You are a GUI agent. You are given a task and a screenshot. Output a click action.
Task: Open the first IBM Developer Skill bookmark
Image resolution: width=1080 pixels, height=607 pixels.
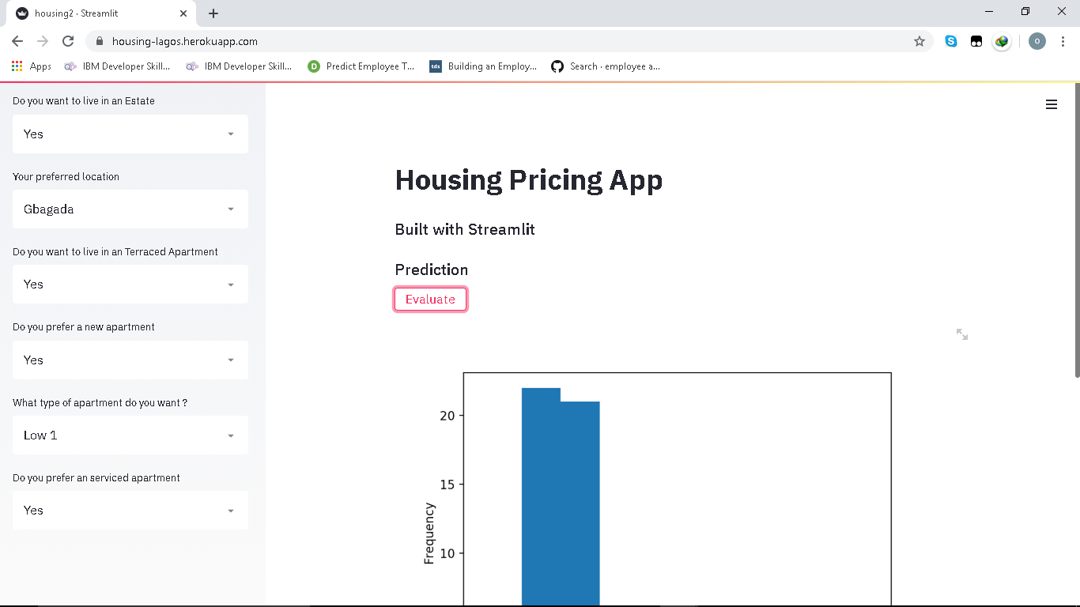point(118,66)
